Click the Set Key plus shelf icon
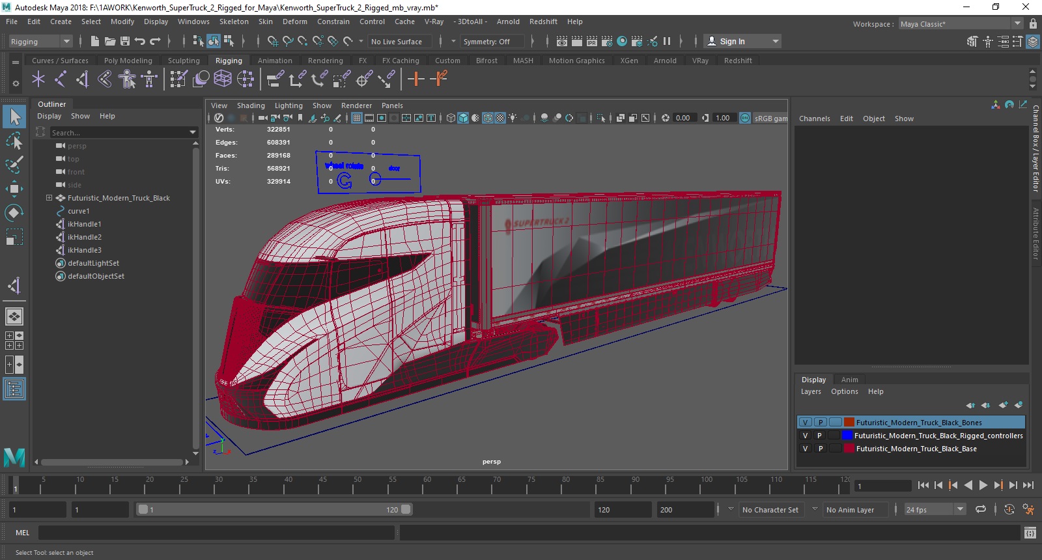The width and height of the screenshot is (1042, 560). [x=415, y=79]
